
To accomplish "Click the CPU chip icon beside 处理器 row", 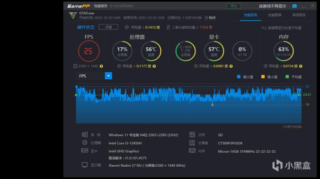I will [85, 143].
